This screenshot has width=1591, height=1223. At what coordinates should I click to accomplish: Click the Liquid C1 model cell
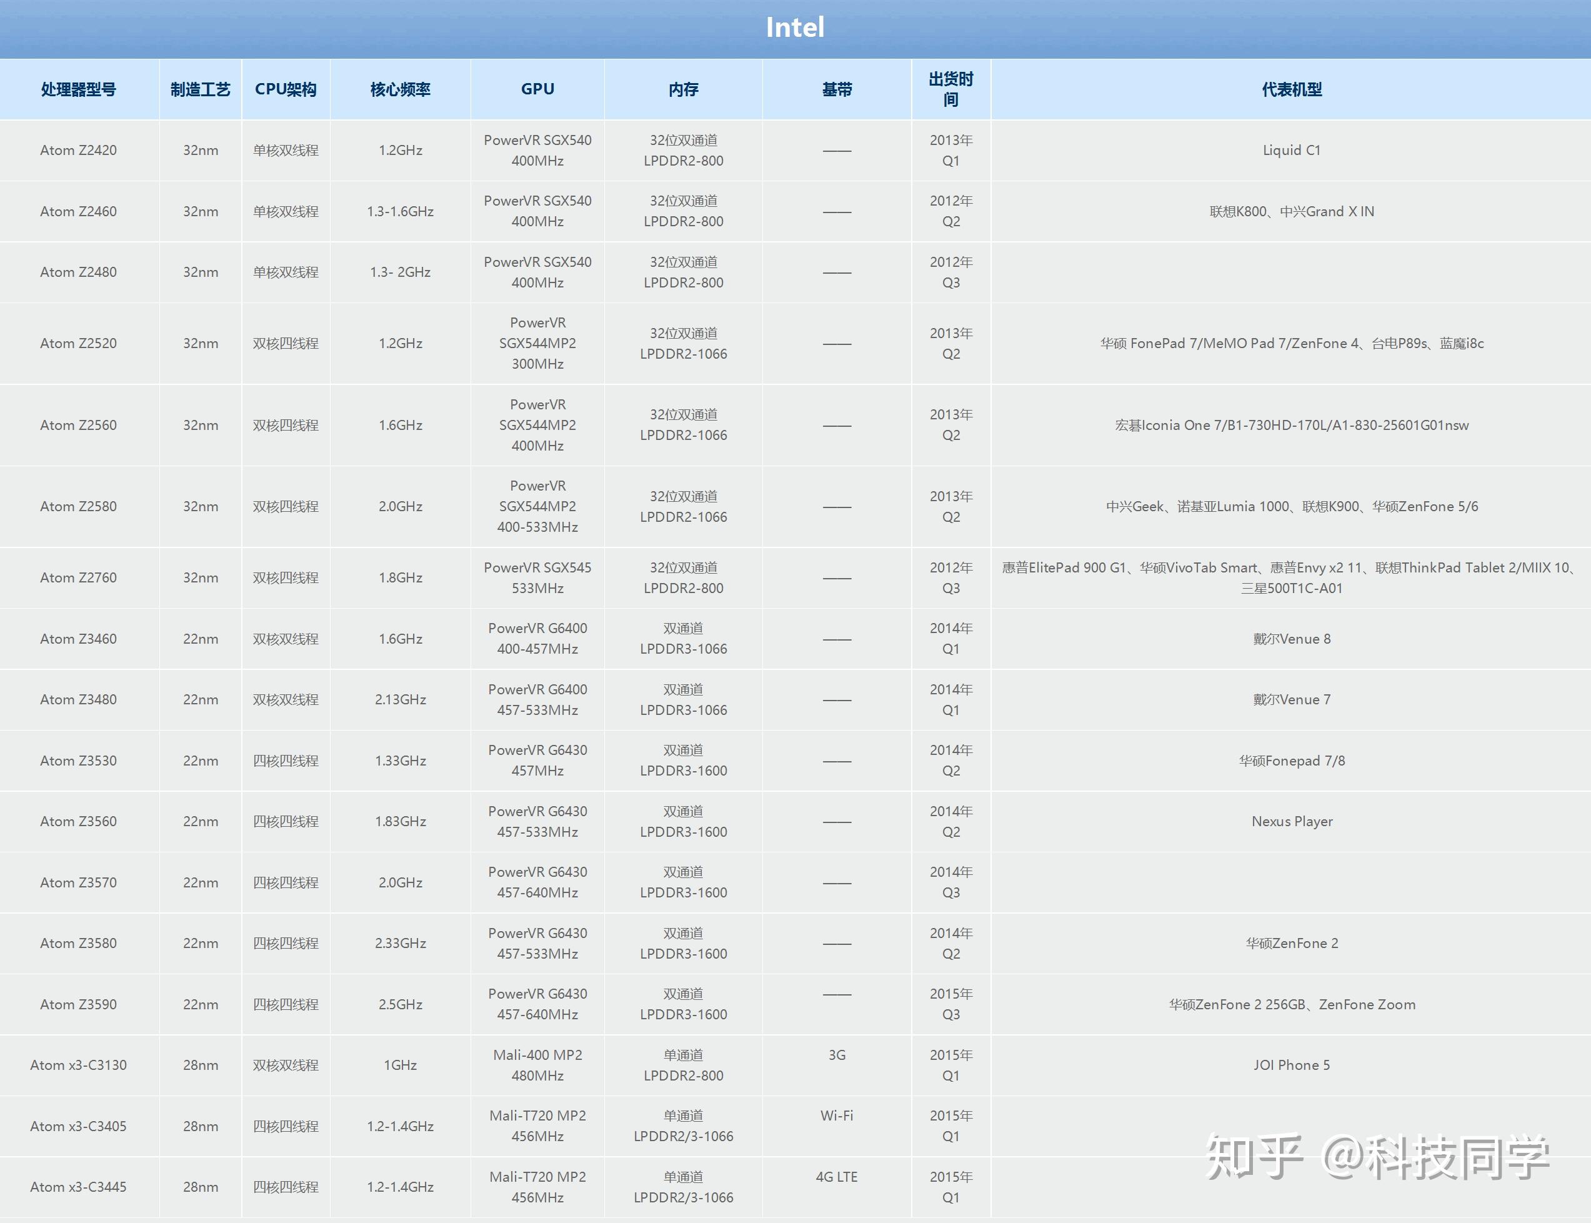pos(1291,151)
